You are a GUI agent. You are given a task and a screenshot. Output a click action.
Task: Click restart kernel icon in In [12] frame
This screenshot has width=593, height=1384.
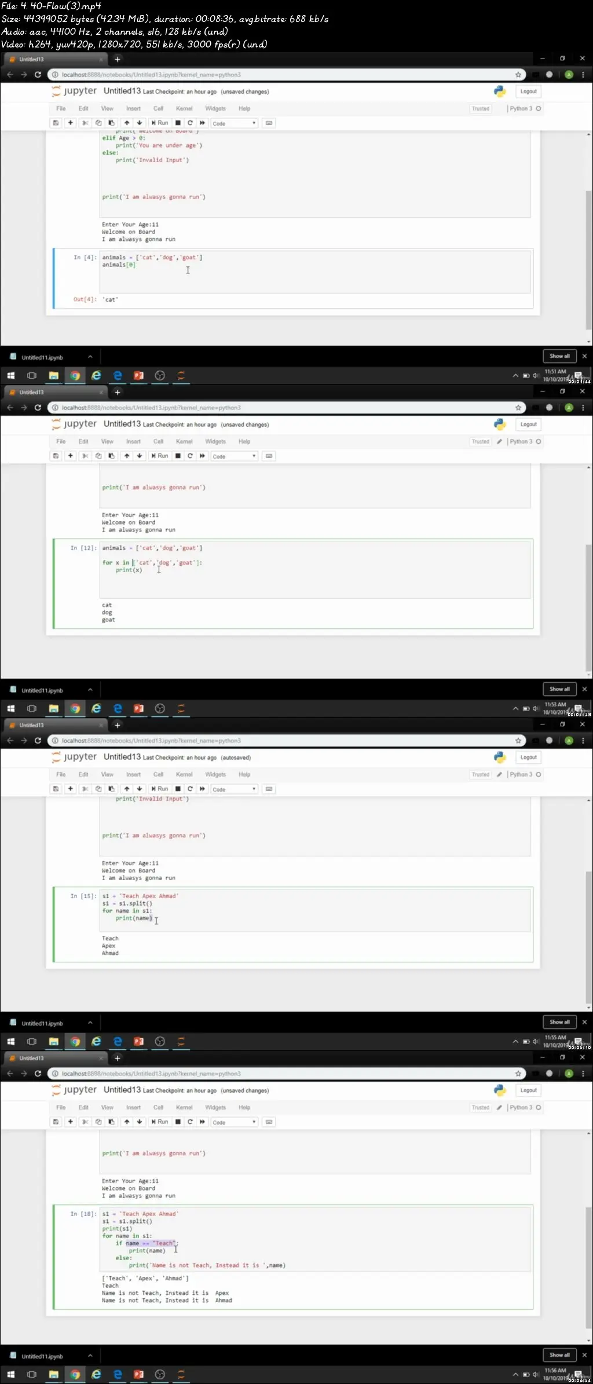tap(190, 456)
